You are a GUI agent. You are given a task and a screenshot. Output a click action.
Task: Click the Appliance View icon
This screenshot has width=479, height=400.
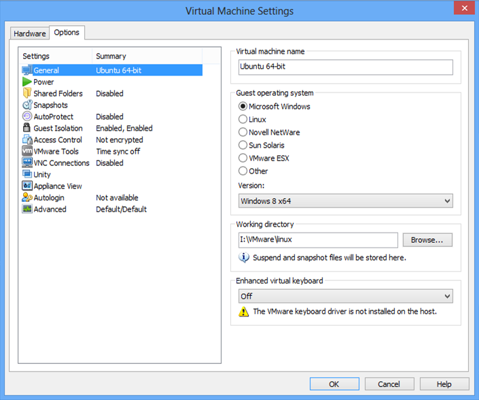click(x=27, y=186)
